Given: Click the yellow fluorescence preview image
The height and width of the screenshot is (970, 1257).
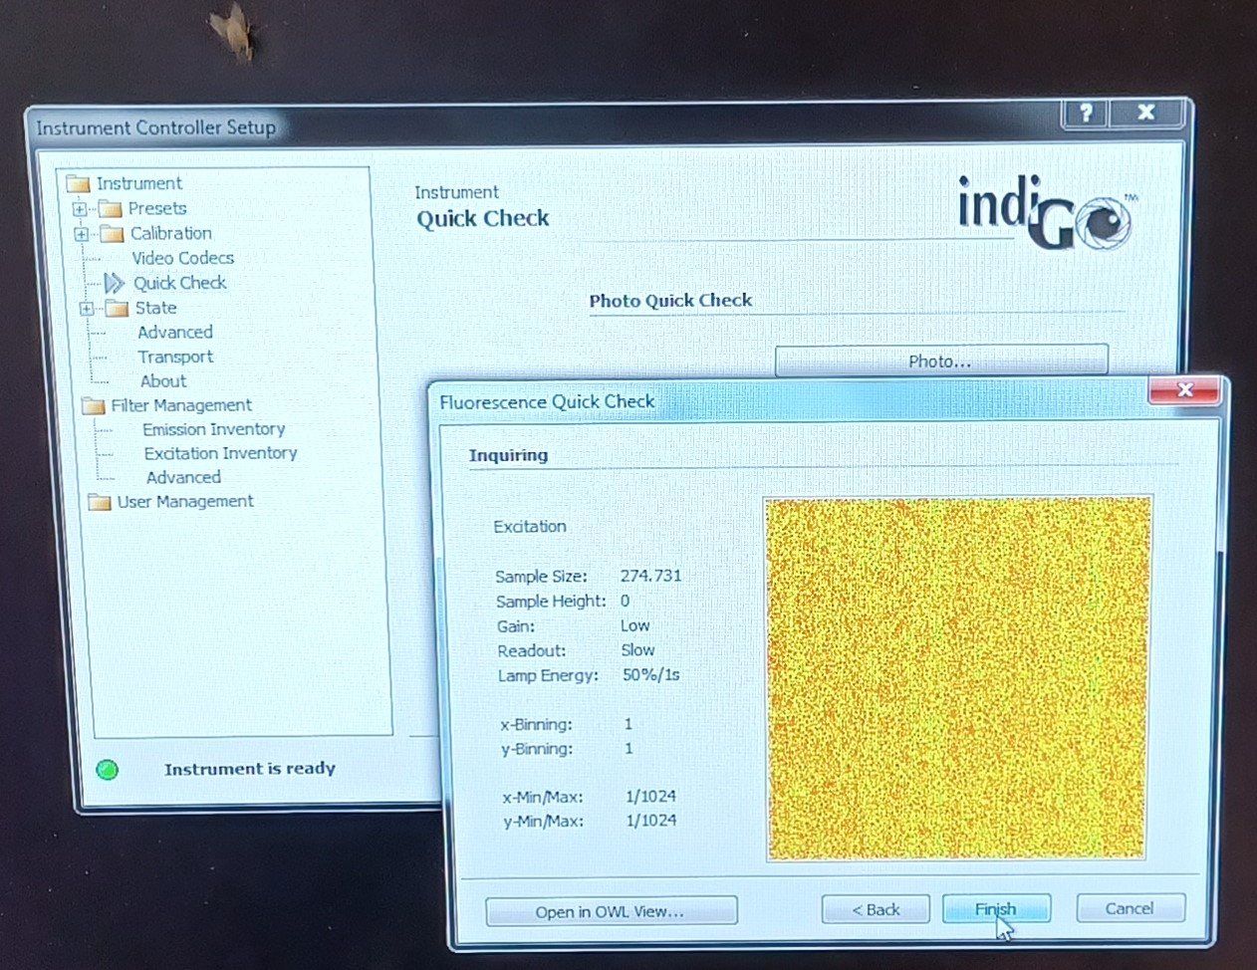Looking at the screenshot, I should click(957, 678).
